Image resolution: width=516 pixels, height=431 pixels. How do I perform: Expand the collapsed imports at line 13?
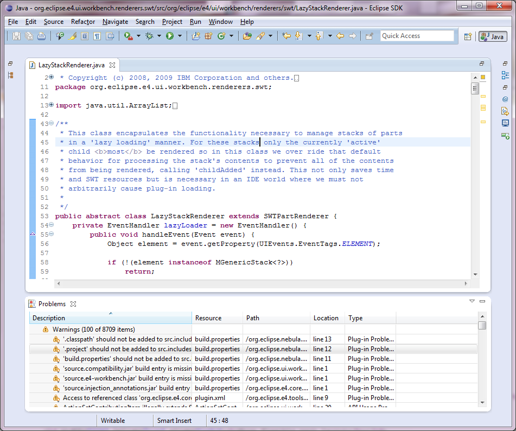click(x=51, y=105)
